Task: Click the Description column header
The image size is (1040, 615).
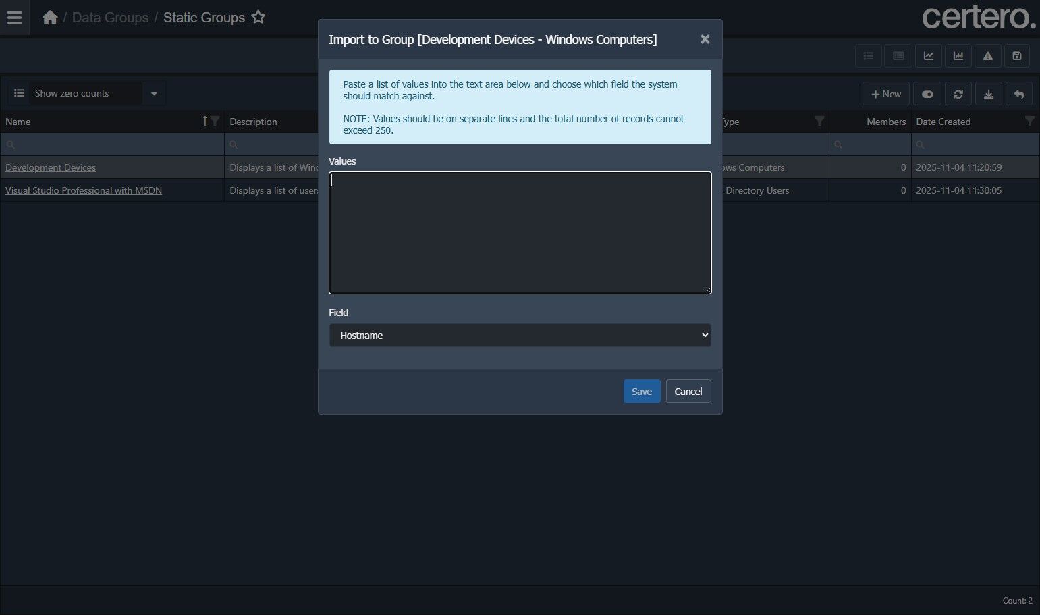Action: 253,122
